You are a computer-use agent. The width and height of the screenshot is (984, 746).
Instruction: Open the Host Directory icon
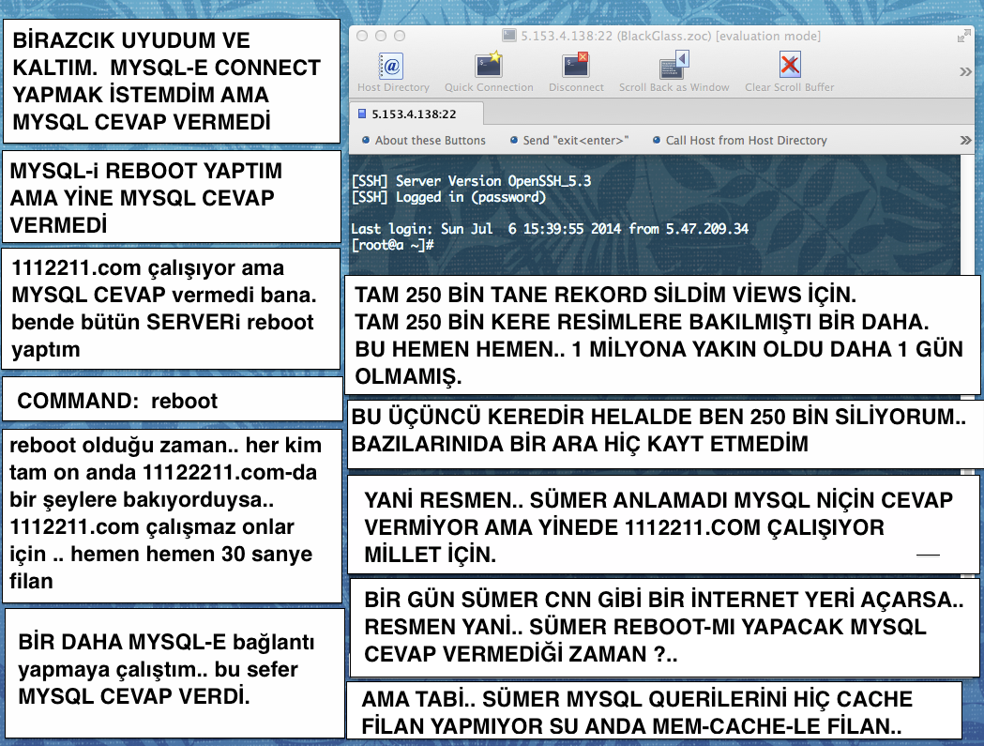pyautogui.click(x=391, y=66)
